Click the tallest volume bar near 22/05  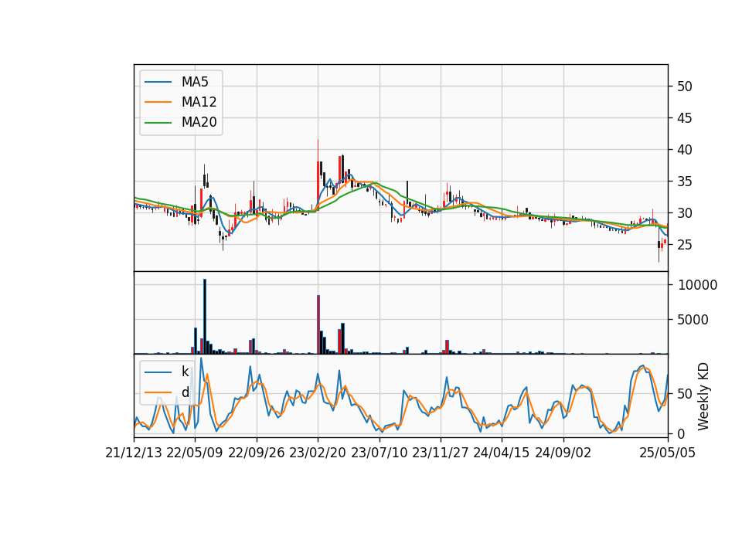click(x=205, y=317)
